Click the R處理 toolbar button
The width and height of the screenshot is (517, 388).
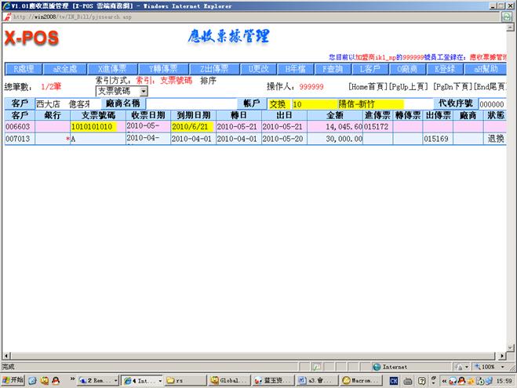(x=22, y=69)
